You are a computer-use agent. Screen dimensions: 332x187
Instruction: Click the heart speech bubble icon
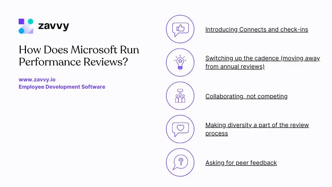pos(180,129)
